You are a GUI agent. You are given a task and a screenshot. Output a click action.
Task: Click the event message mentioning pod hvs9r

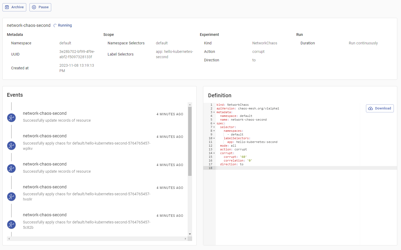pyautogui.click(x=87, y=197)
